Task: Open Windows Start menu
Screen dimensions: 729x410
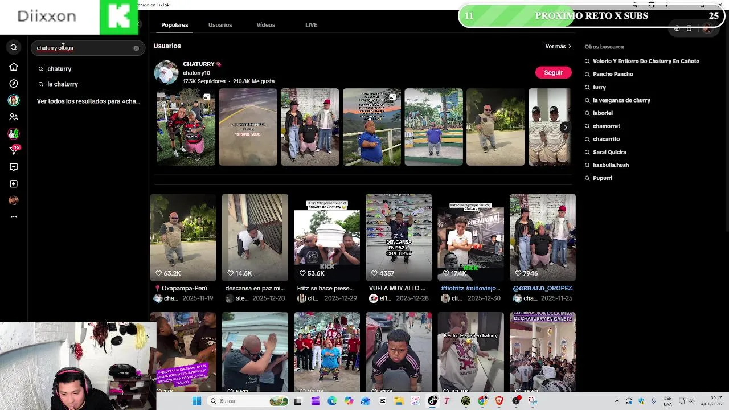Action: pyautogui.click(x=196, y=401)
